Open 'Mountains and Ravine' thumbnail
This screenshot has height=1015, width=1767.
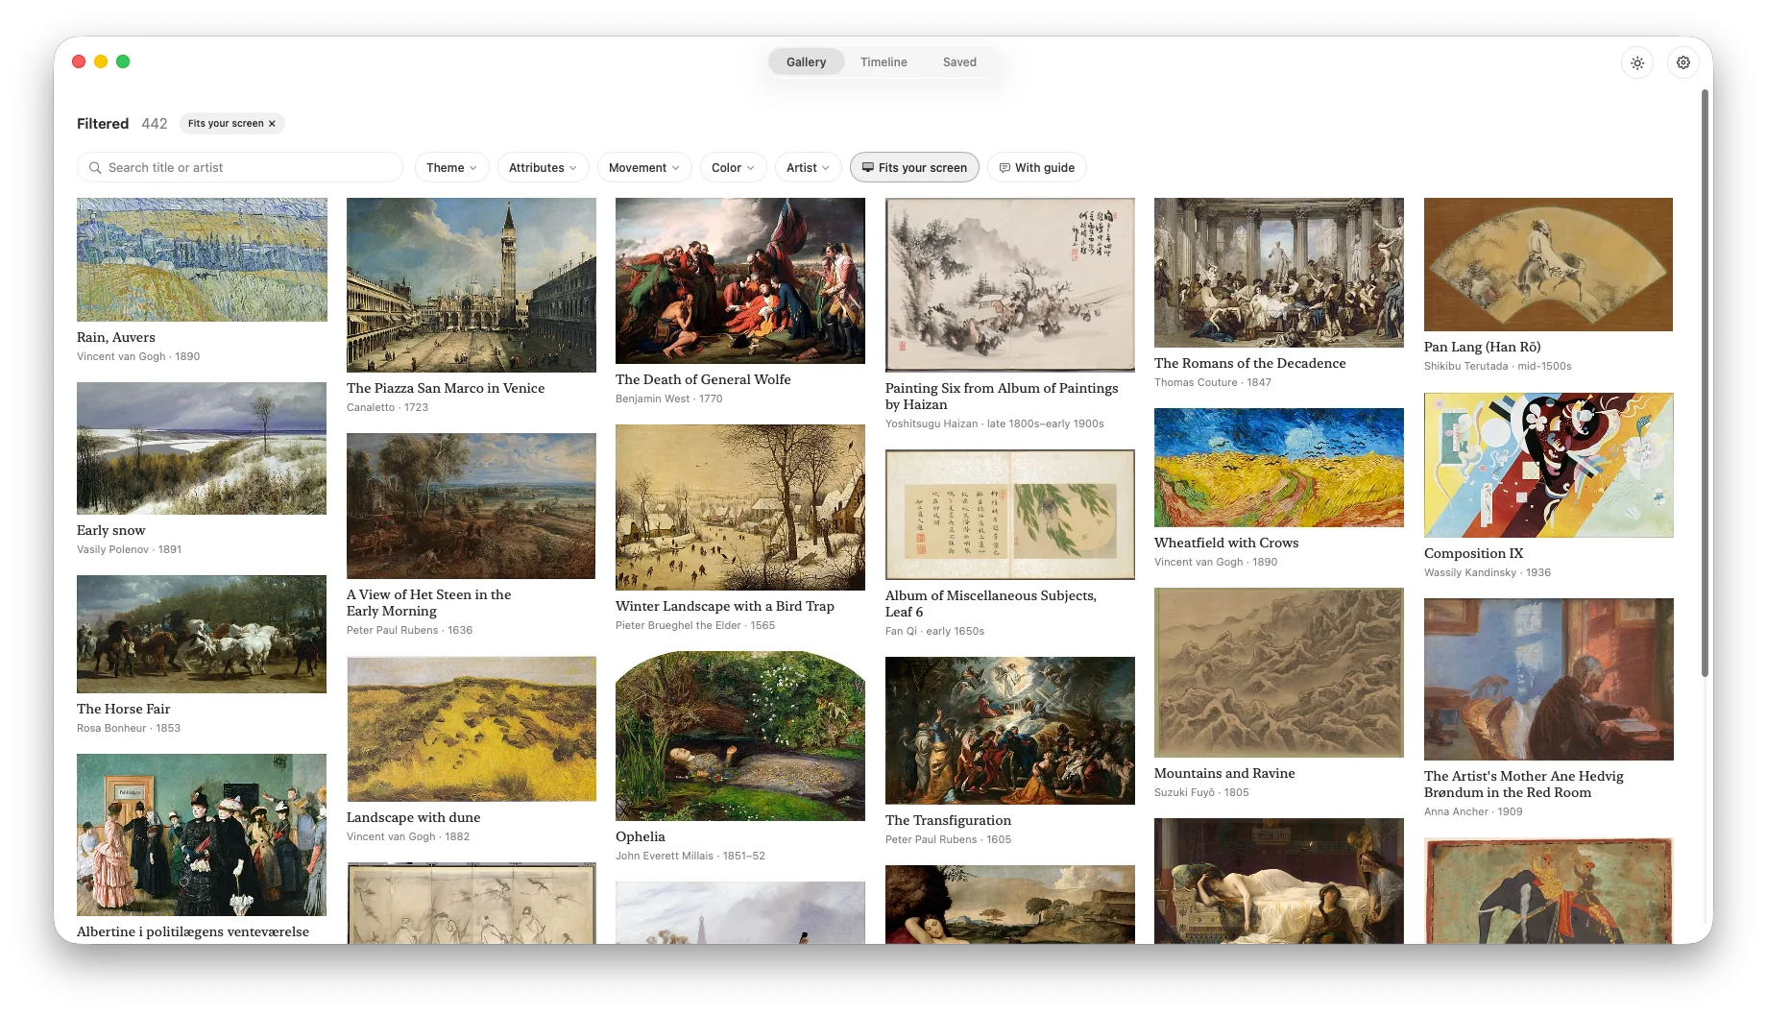(1279, 672)
